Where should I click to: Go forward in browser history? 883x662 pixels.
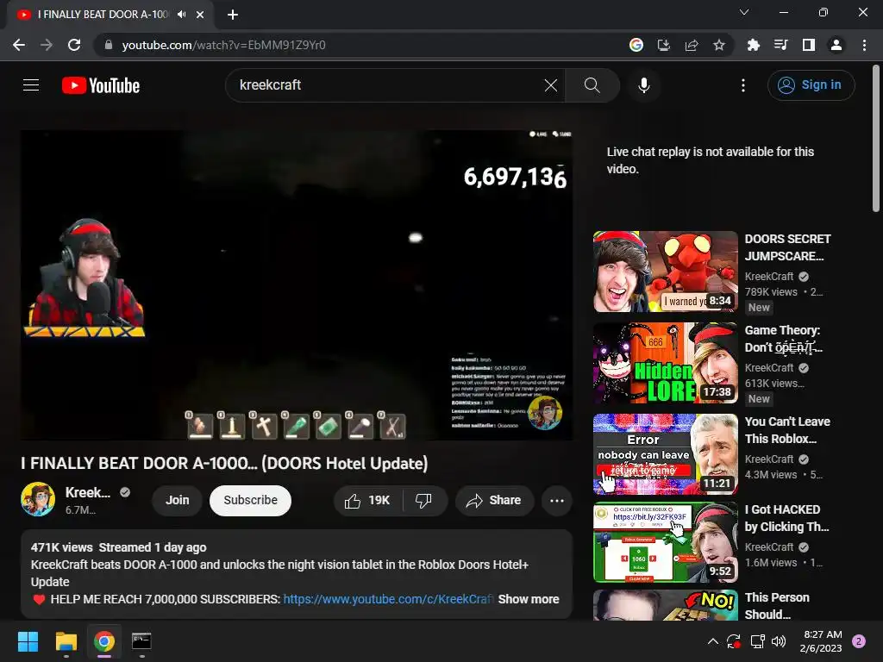coord(47,45)
